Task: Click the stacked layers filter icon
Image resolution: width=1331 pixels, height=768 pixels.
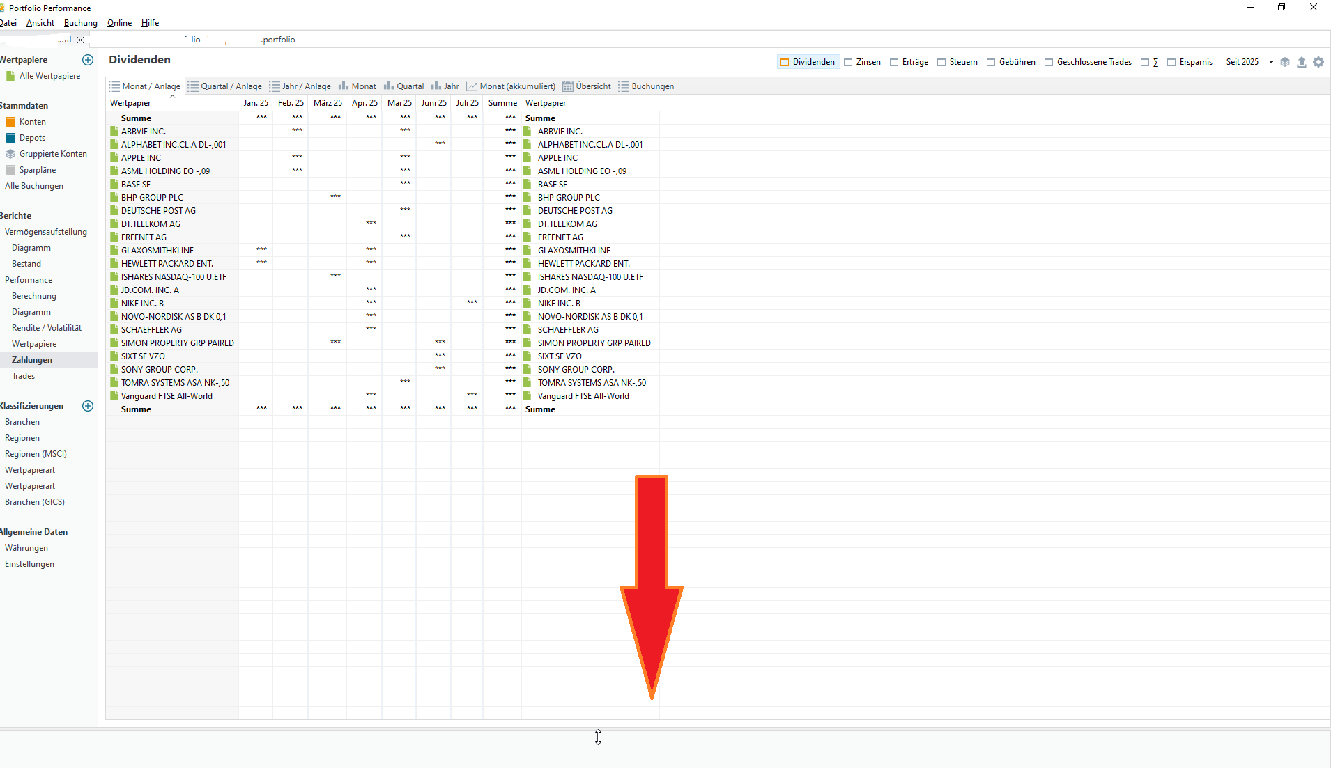Action: (x=1285, y=62)
